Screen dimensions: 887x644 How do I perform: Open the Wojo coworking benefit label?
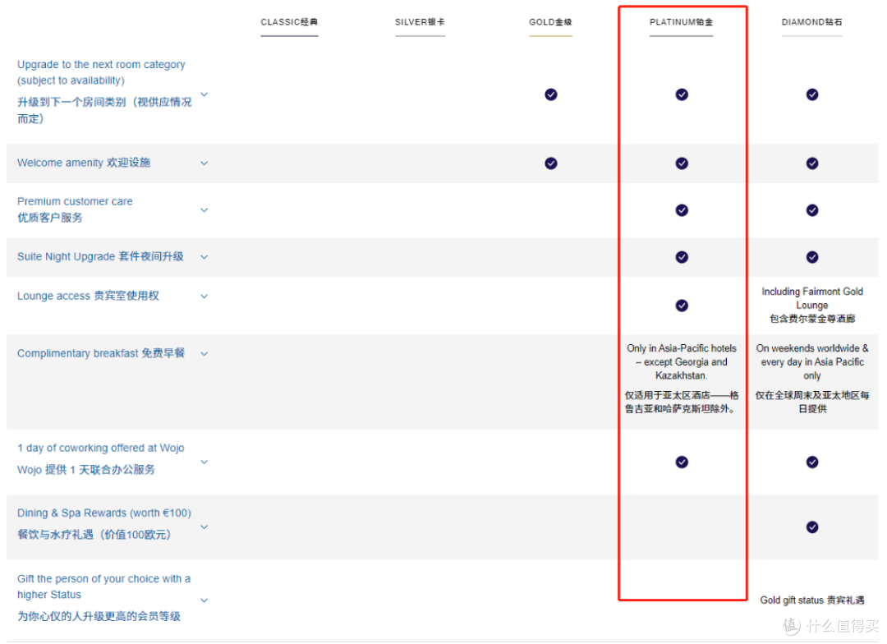[x=101, y=458]
